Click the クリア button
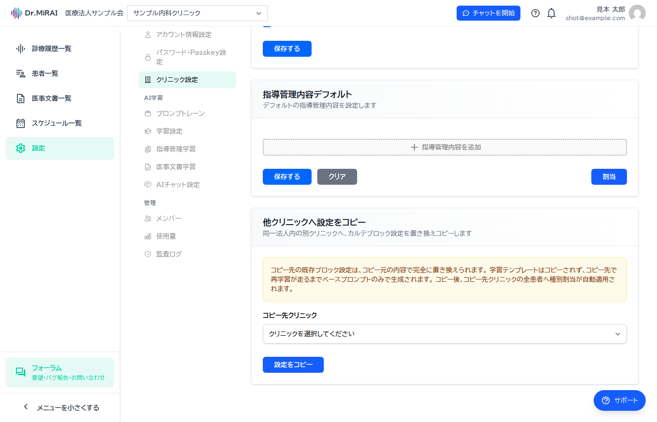 point(337,177)
